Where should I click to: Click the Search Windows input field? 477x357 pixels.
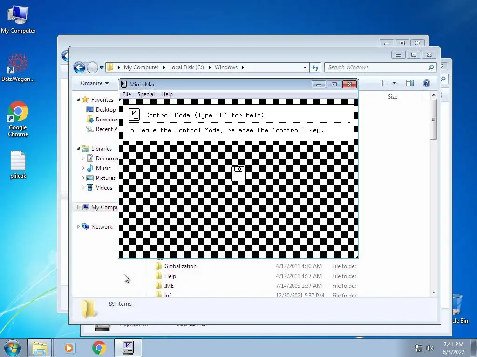[x=376, y=67]
